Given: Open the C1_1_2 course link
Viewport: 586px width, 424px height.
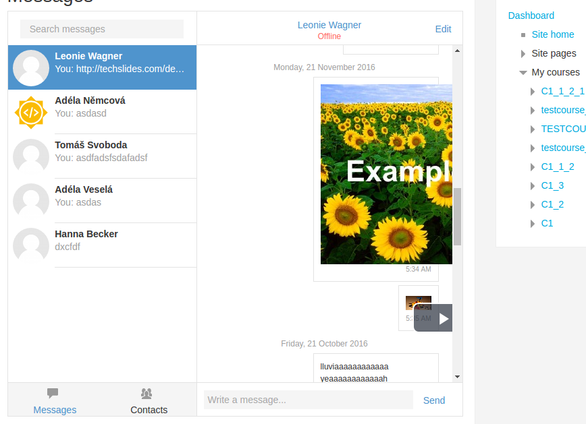Looking at the screenshot, I should pos(558,167).
